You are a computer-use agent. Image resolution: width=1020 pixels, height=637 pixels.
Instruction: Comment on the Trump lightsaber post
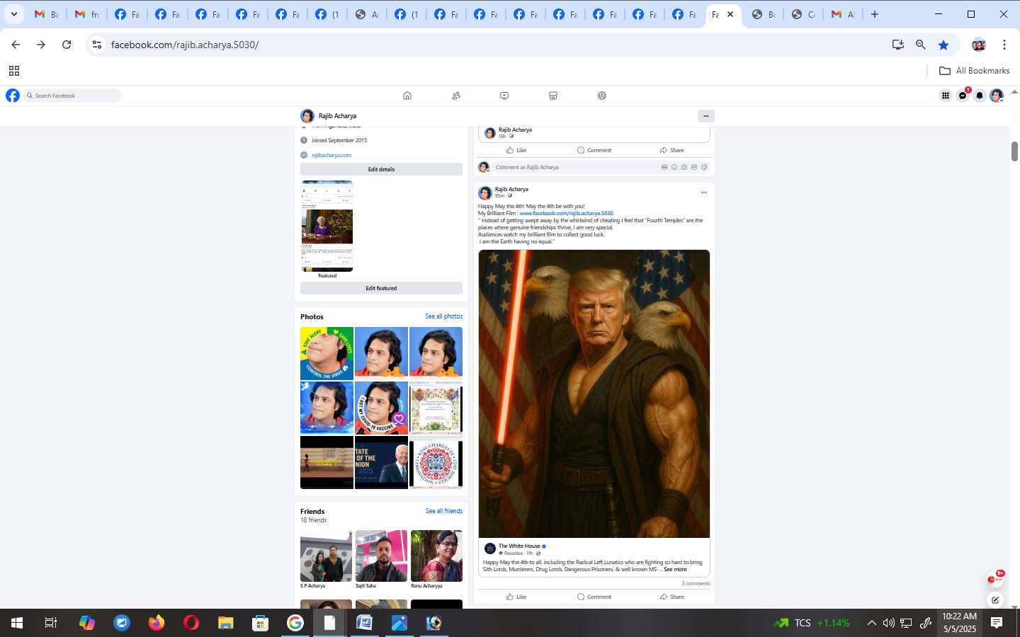pos(594,597)
